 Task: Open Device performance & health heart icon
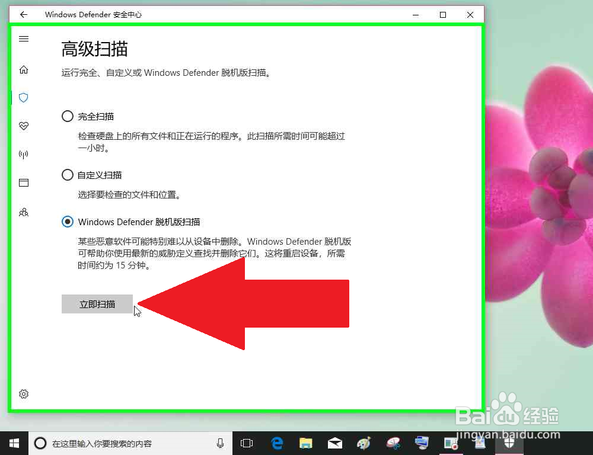click(24, 126)
